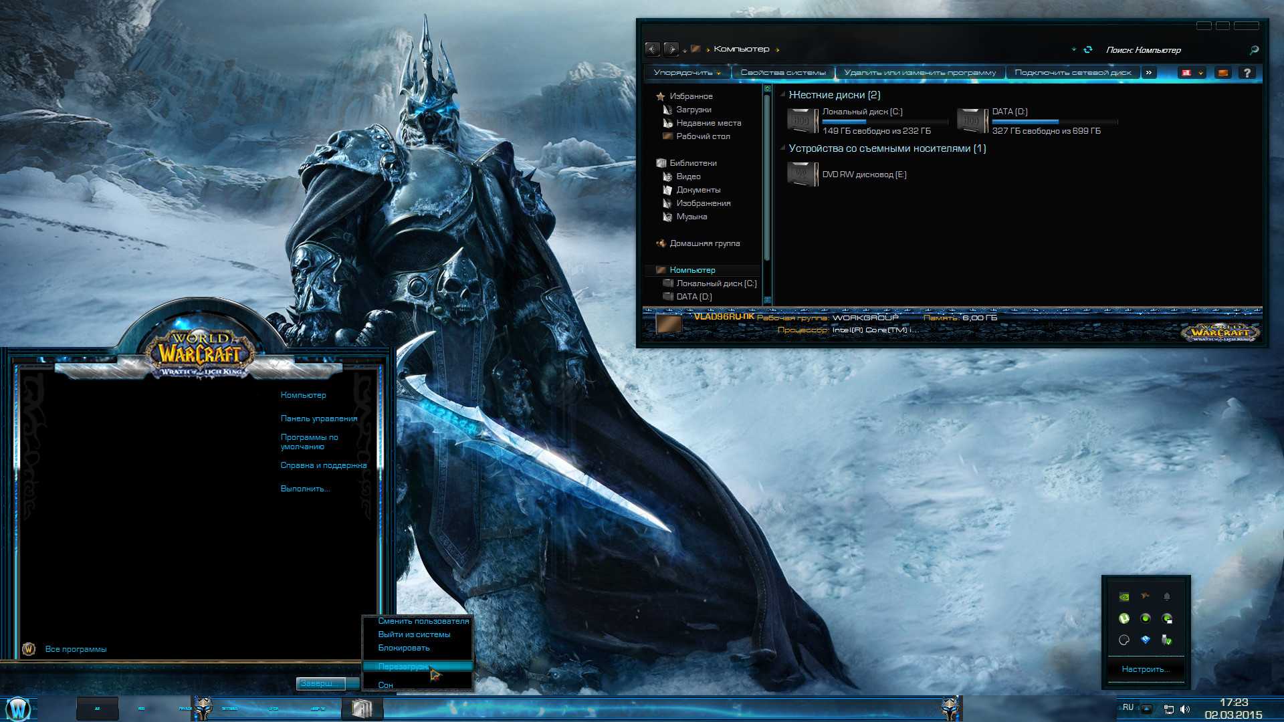Viewport: 1284px width, 722px height.
Task: Open Explorer help question mark
Action: point(1247,73)
